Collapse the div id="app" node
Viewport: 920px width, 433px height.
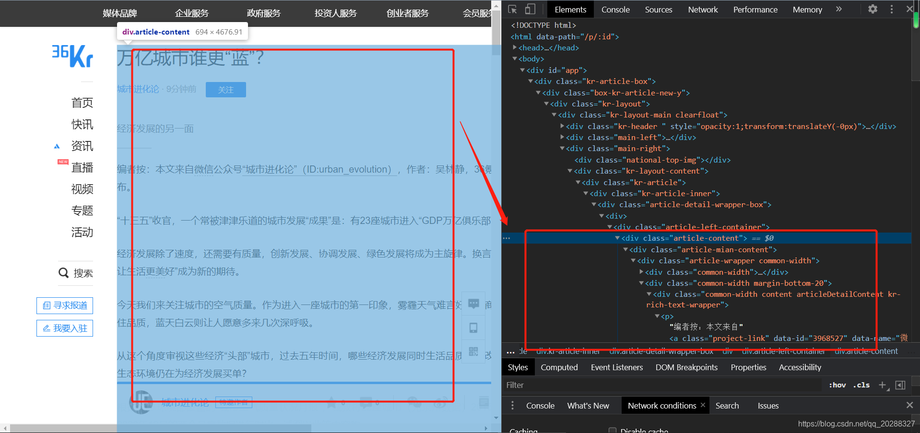523,70
